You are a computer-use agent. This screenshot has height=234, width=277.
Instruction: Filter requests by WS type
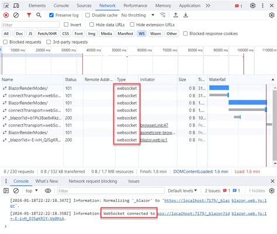(x=141, y=33)
